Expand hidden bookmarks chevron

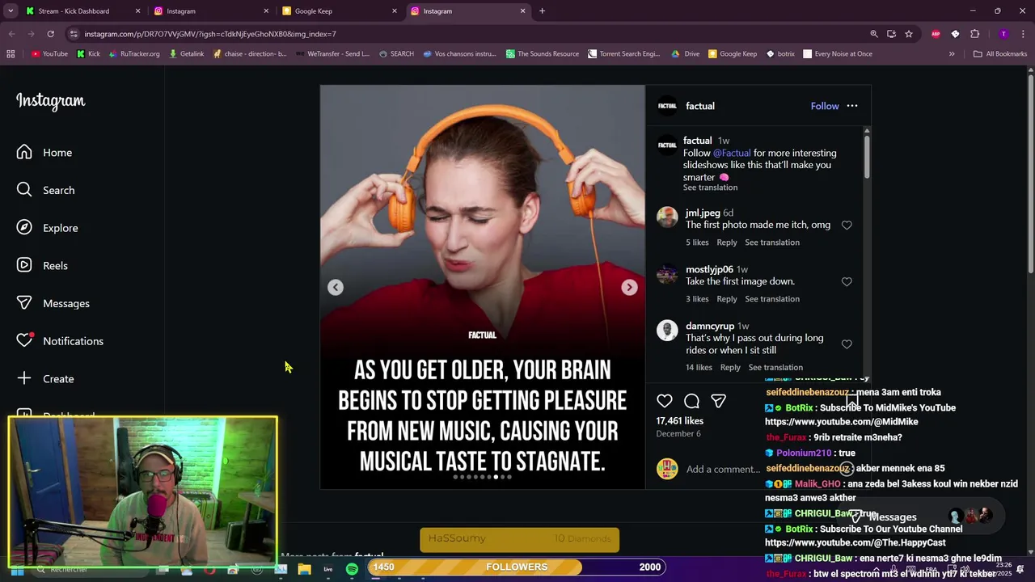click(952, 54)
